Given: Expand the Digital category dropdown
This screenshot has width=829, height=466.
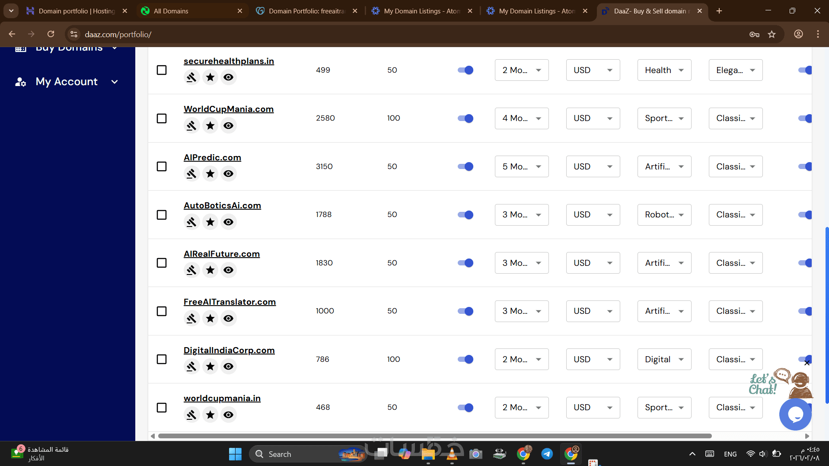Looking at the screenshot, I should click(664, 359).
